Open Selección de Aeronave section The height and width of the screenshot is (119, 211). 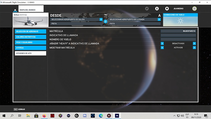click(x=30, y=31)
